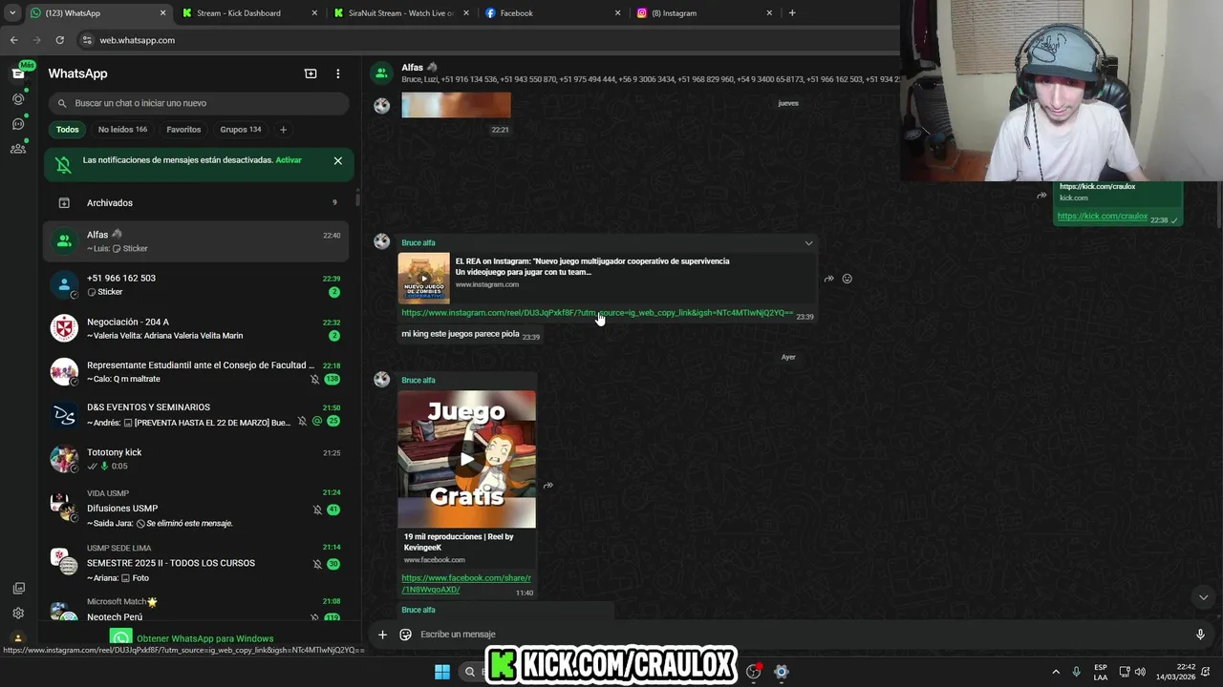Click the OBS Studio taskbar icon
The height and width of the screenshot is (687, 1223).
click(754, 672)
